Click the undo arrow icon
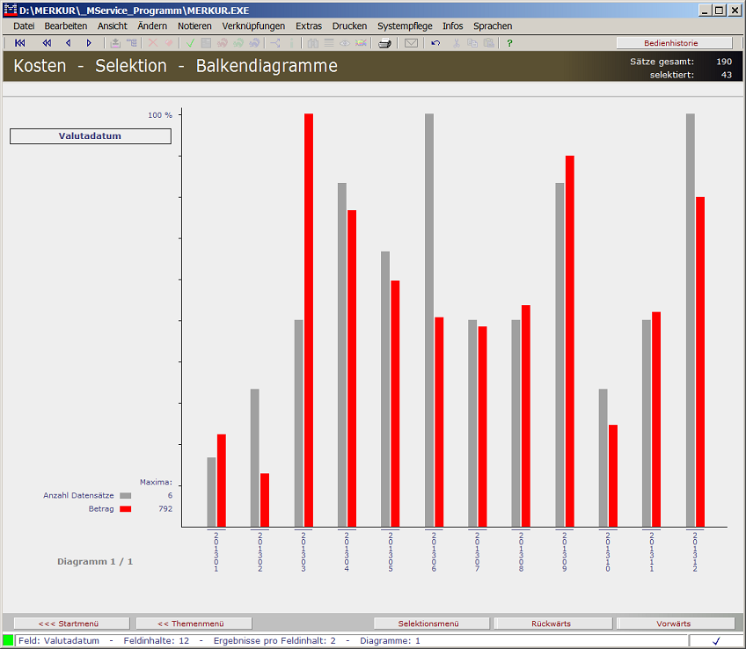The image size is (746, 649). click(435, 43)
